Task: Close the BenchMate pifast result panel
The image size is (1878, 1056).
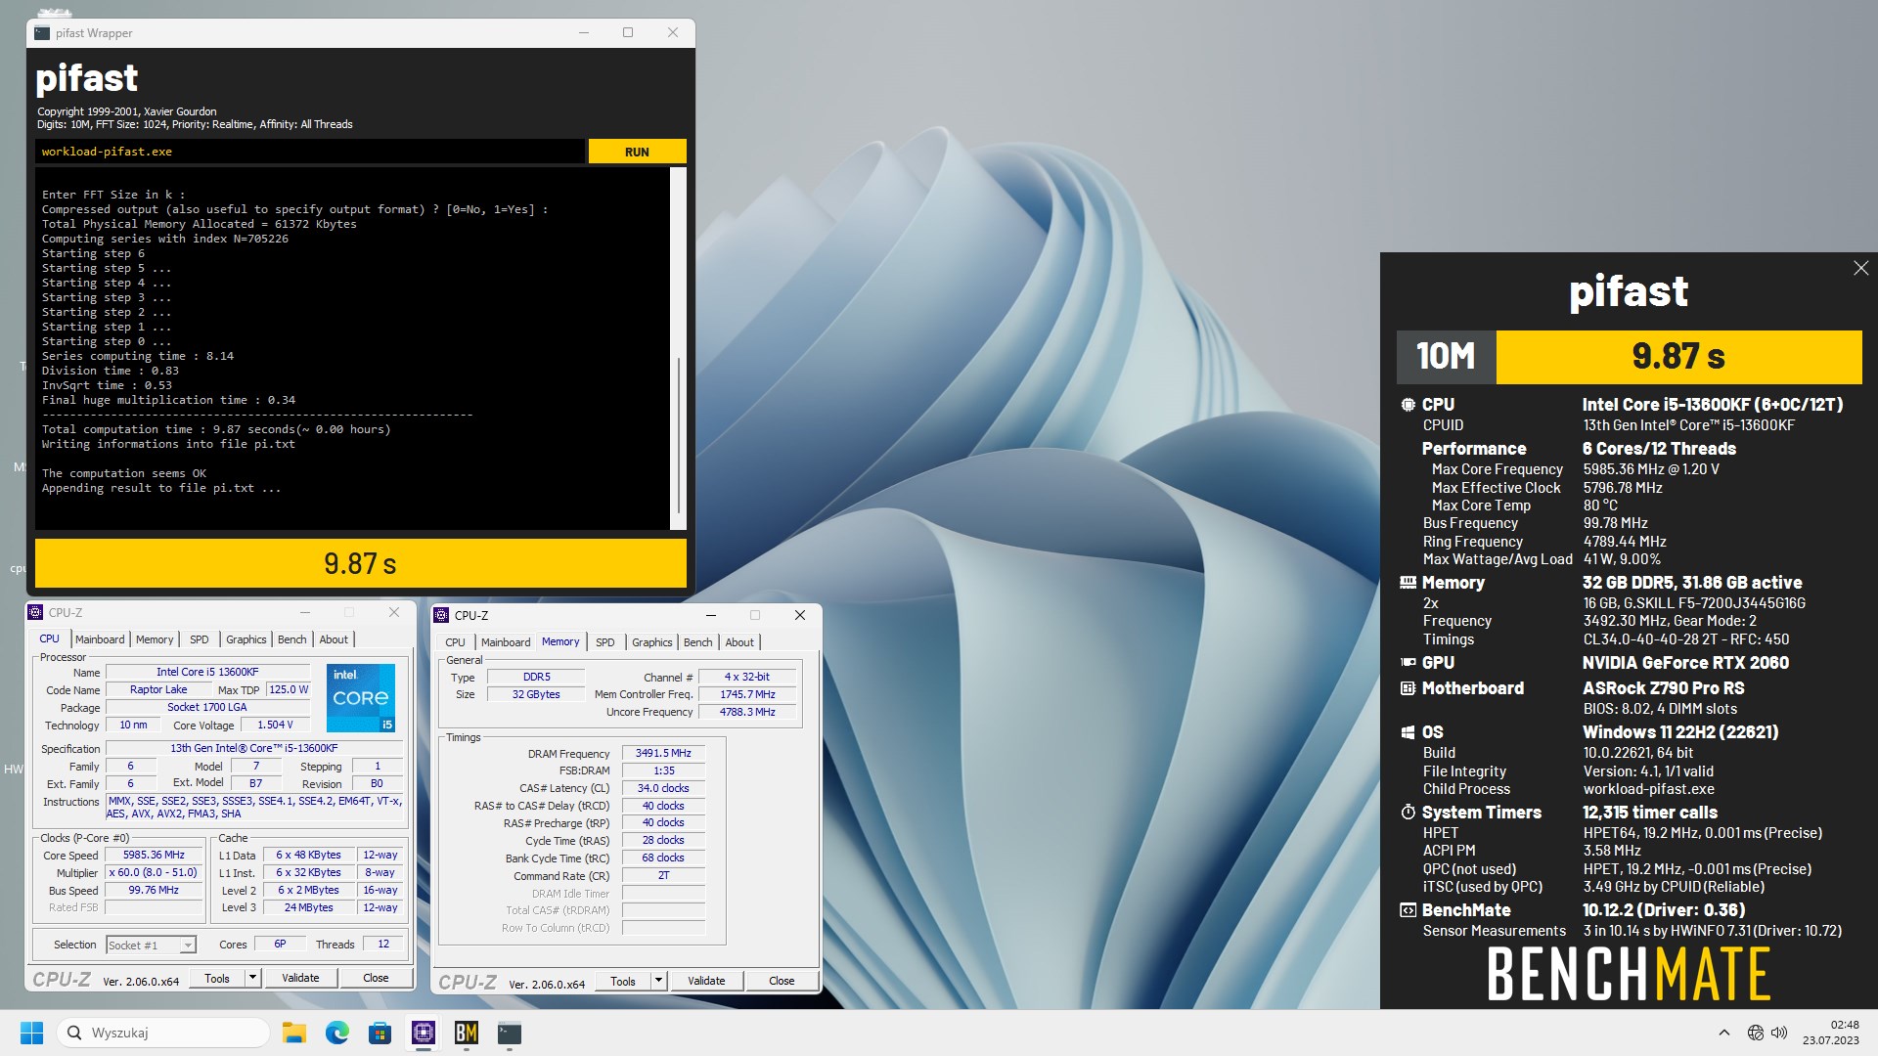Action: pyautogui.click(x=1860, y=268)
